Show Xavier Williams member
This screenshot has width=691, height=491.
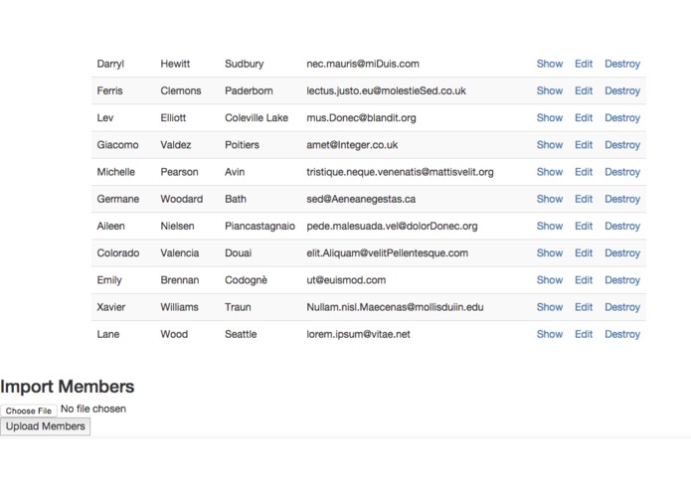point(550,307)
